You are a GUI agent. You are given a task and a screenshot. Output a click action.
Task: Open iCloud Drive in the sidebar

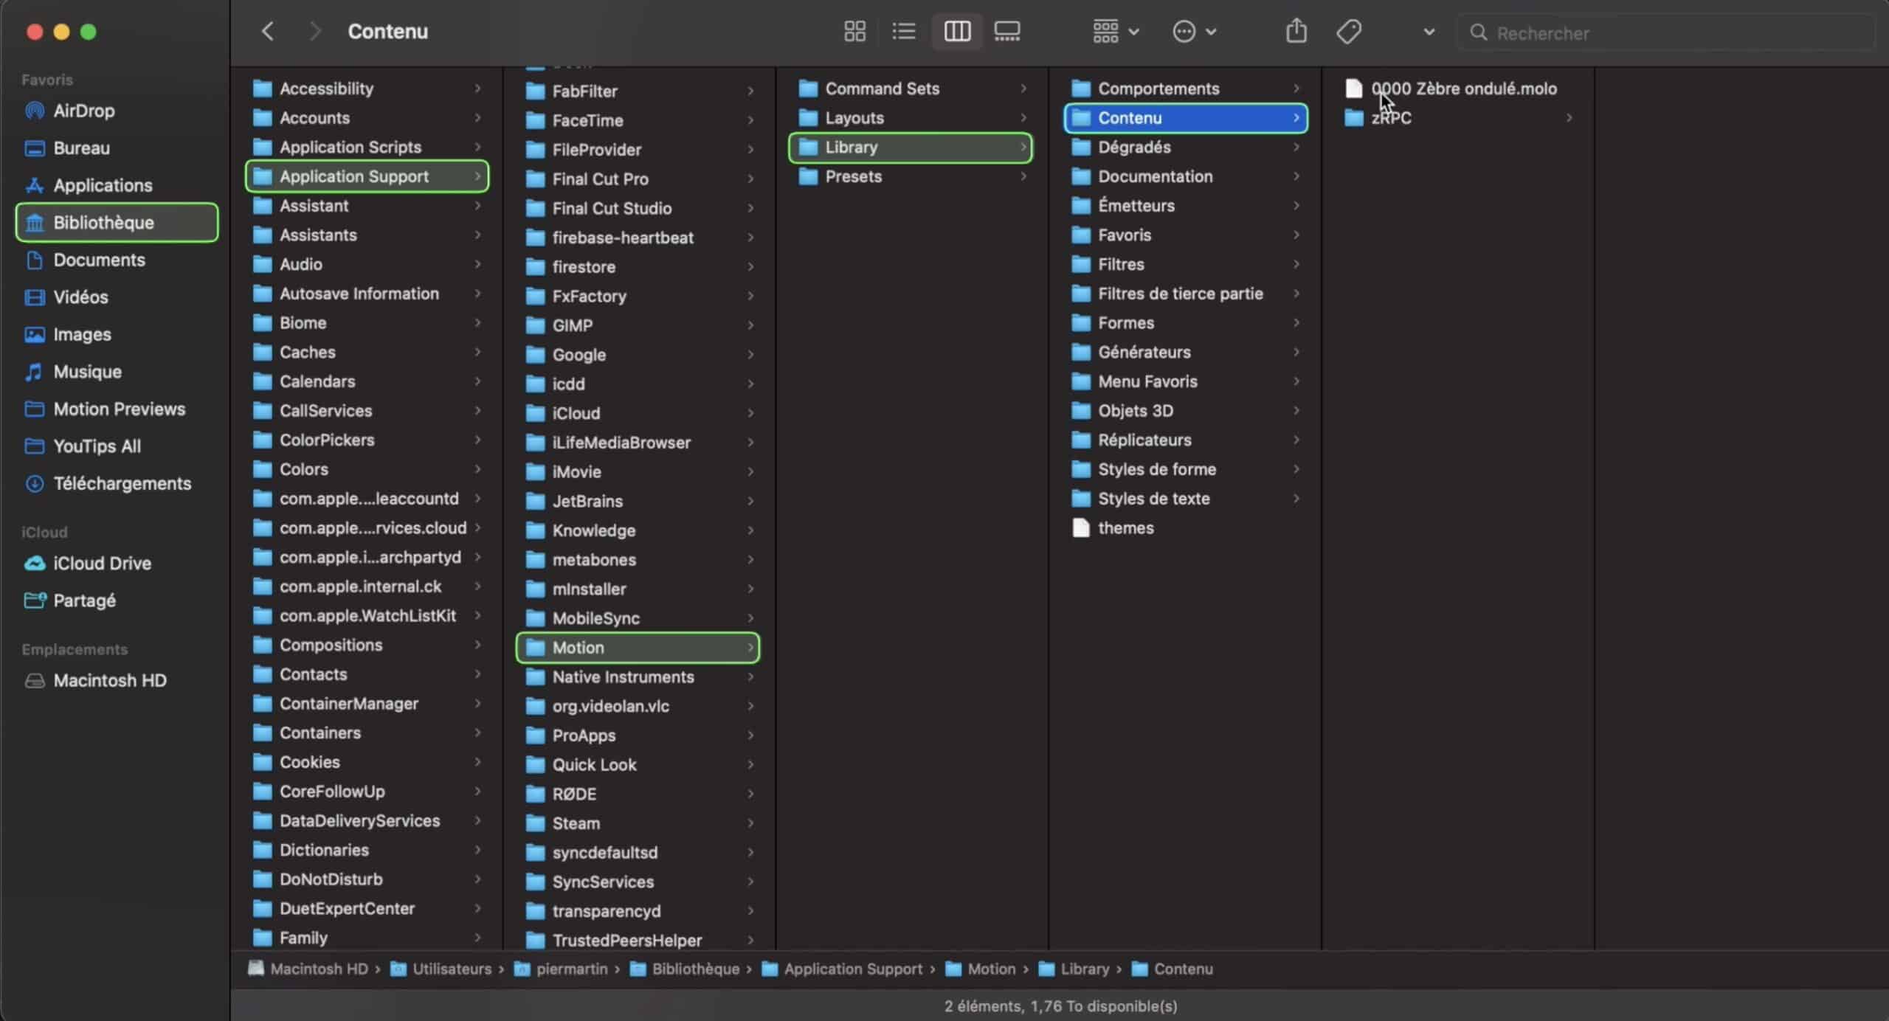(117, 563)
